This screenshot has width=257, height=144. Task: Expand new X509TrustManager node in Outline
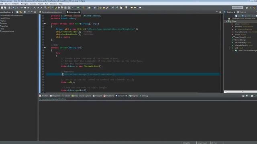click(233, 51)
